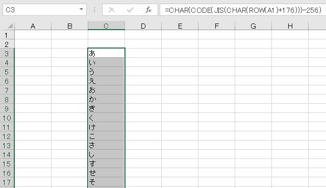The height and width of the screenshot is (188, 326).
Task: Select row 1 header
Action: click(x=7, y=35)
